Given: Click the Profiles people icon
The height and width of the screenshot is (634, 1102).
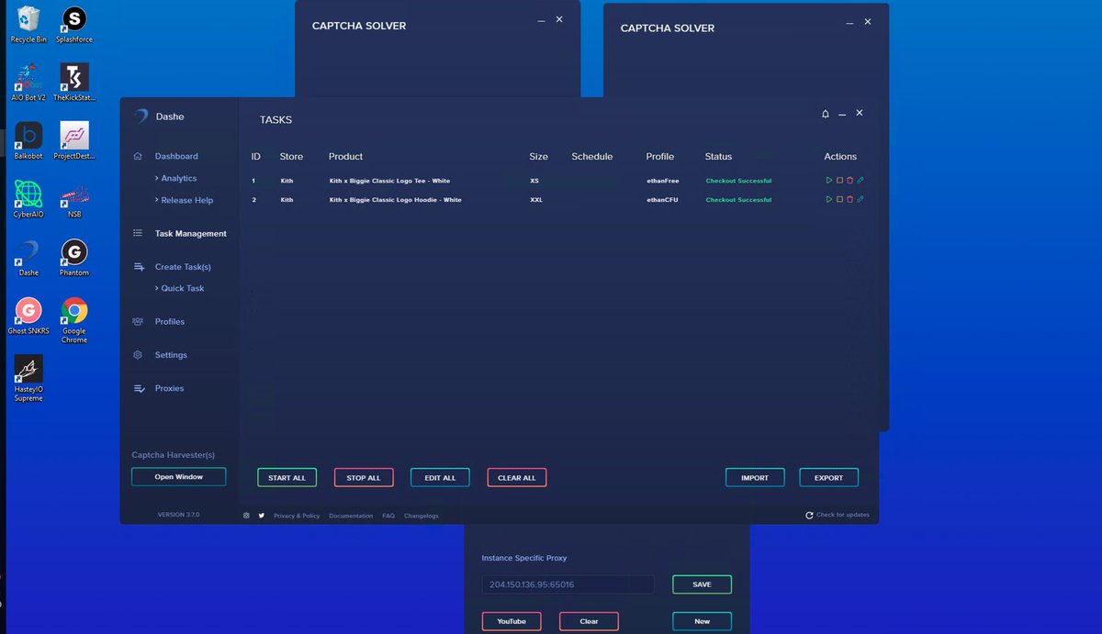Looking at the screenshot, I should tap(138, 322).
